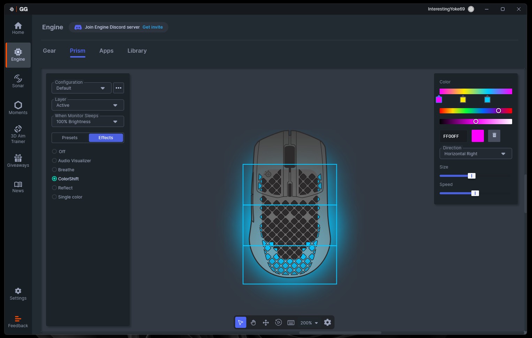Click the Presets button
Screen dimensions: 532x338
(x=70, y=138)
